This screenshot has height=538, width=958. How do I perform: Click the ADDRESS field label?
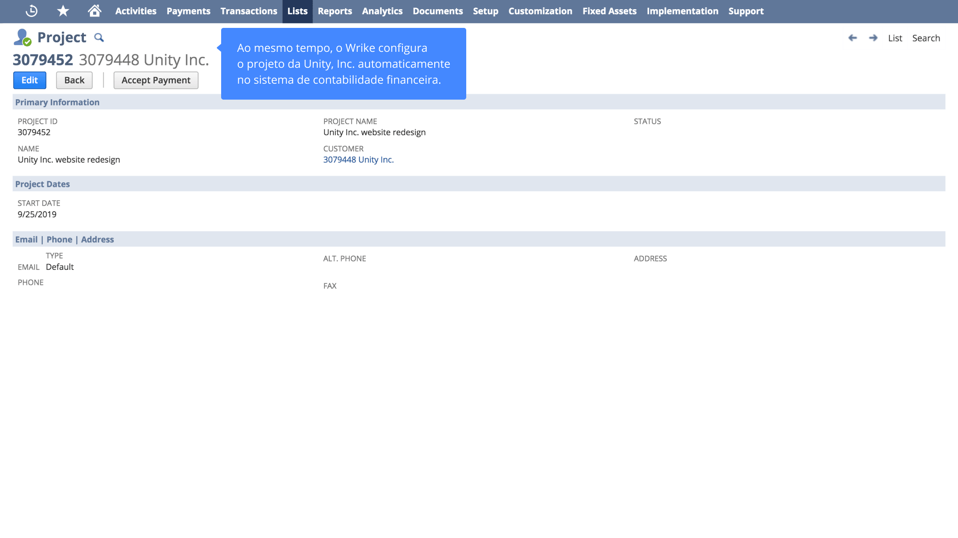(x=650, y=258)
